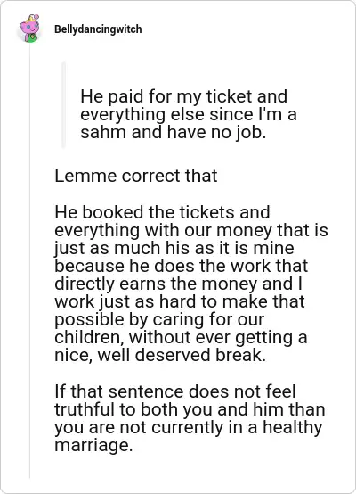Click the quoted line 'He paid for my ticket and'

[x=183, y=96]
